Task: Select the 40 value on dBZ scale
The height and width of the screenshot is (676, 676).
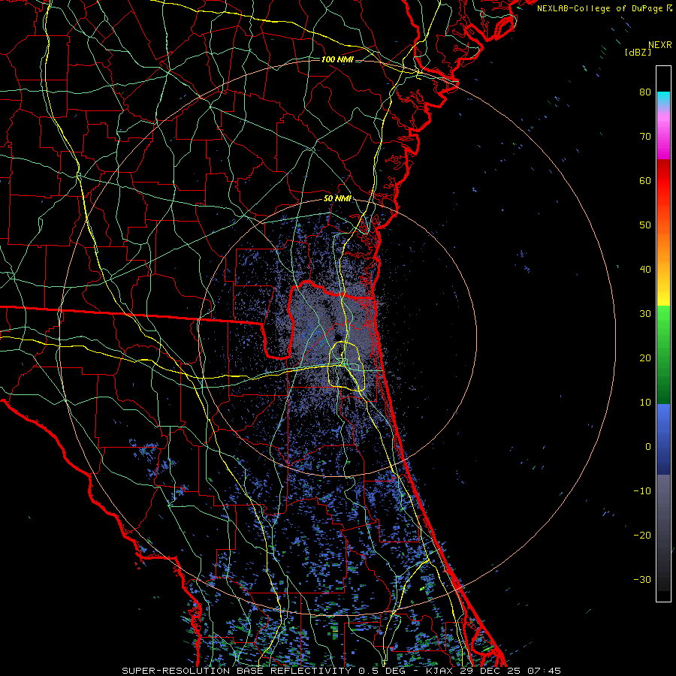Action: pyautogui.click(x=645, y=270)
